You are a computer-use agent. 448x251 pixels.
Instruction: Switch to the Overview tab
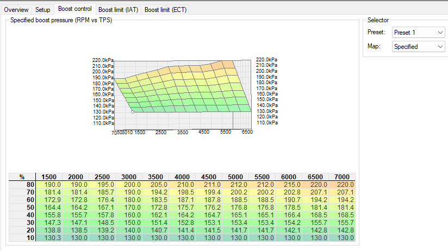(x=16, y=10)
